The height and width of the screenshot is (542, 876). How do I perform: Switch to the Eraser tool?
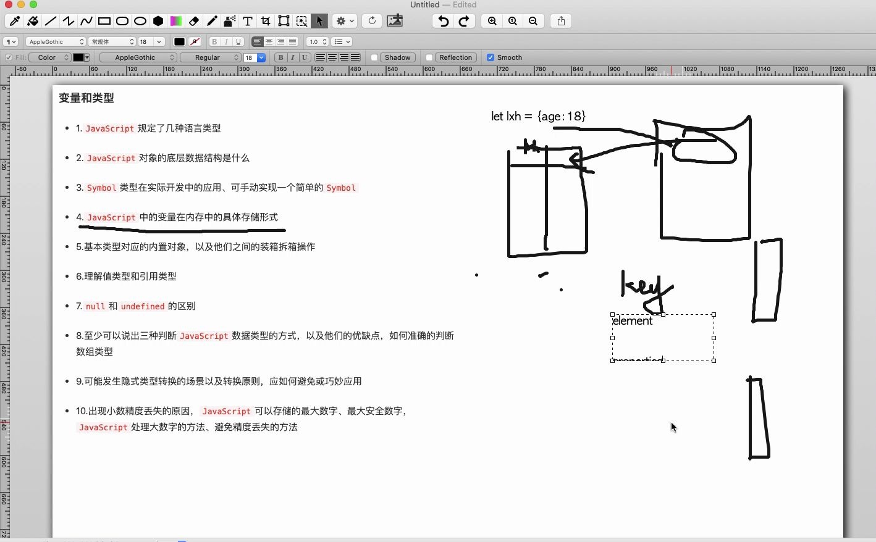point(194,21)
